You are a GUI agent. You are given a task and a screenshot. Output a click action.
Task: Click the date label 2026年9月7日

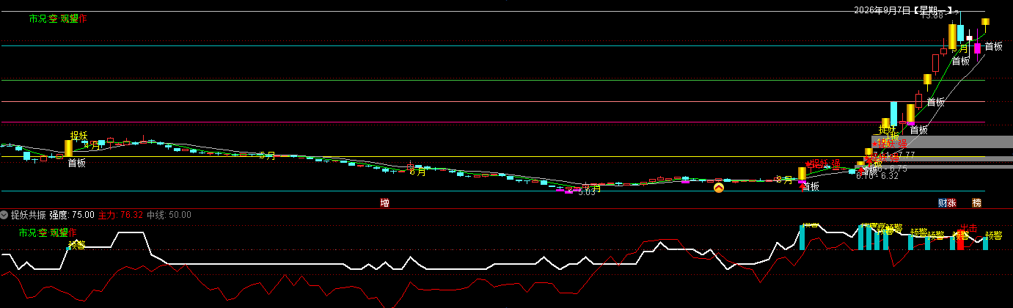[882, 11]
